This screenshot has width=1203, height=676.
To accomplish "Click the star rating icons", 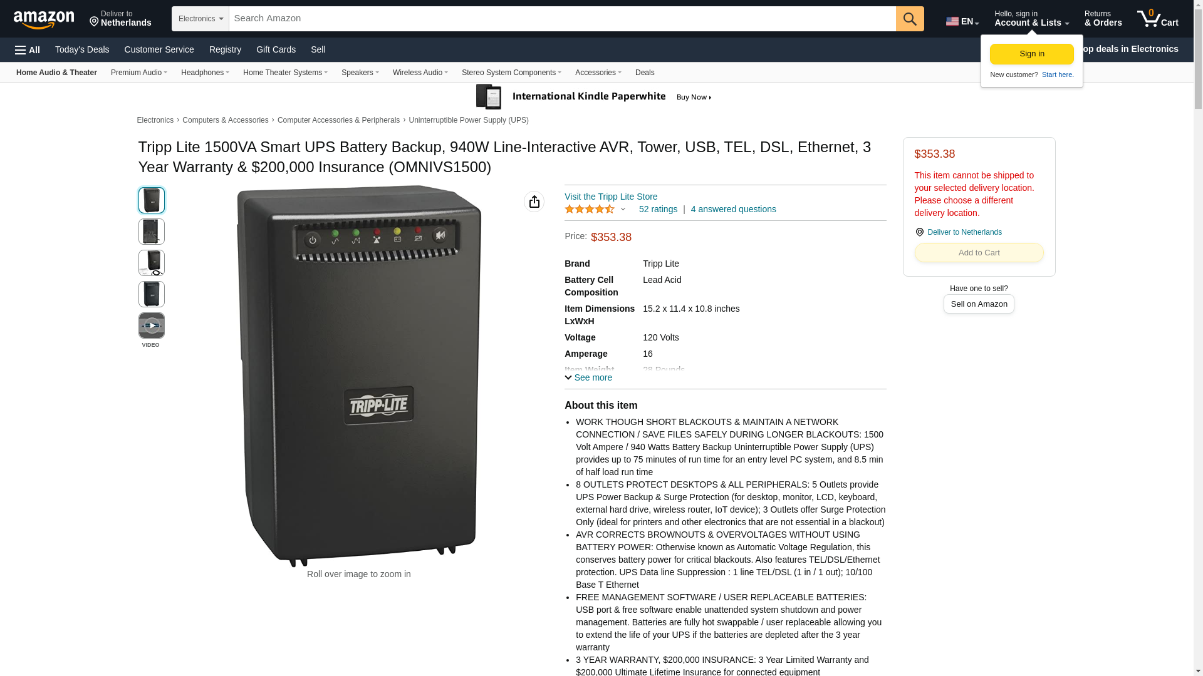I will [590, 209].
